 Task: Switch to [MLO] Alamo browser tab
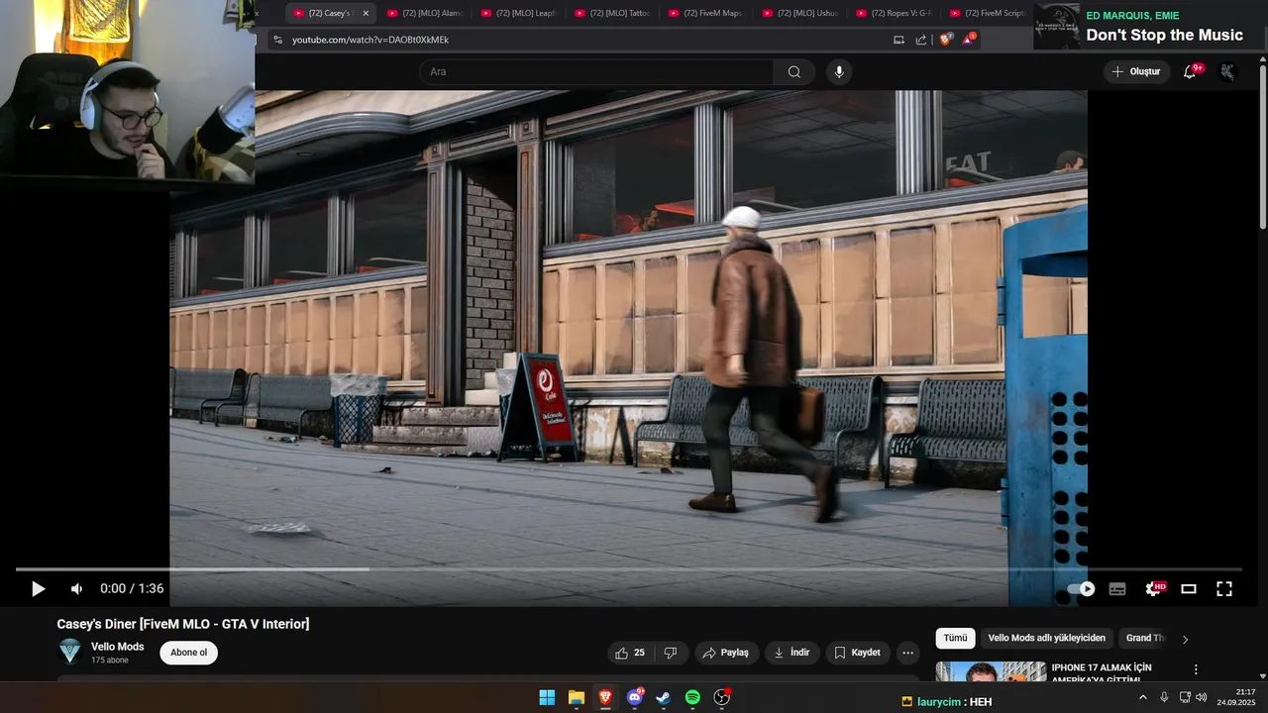[425, 13]
